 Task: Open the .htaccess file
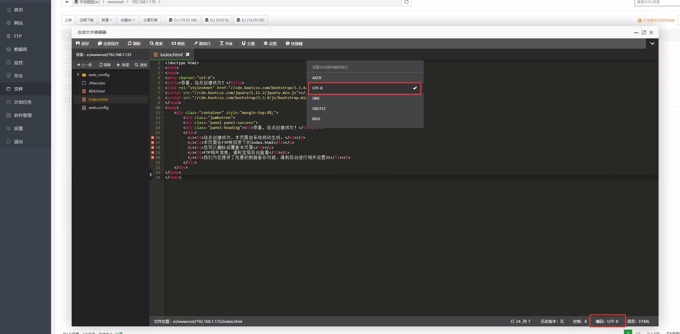point(97,83)
